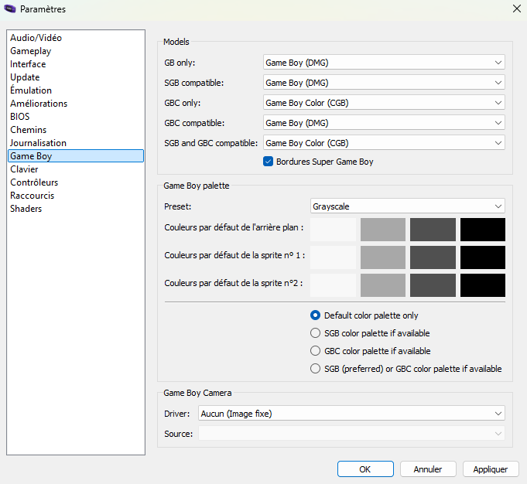Toggle the Bordures Super Game Boy checkbox
This screenshot has width=527, height=484.
[268, 162]
